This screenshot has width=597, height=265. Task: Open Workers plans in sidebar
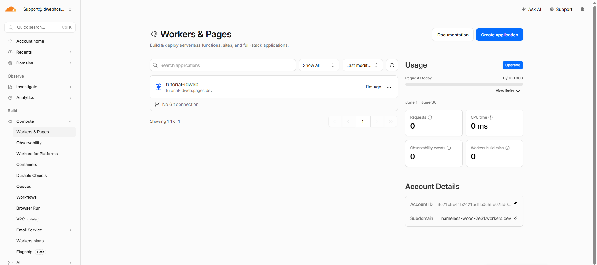[x=30, y=241]
